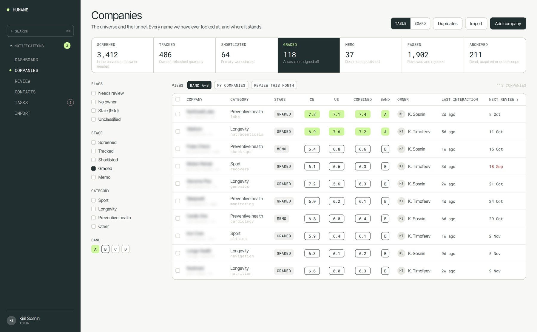Click the B band badge in the 15 Oct row
537x332 pixels.
click(x=385, y=149)
